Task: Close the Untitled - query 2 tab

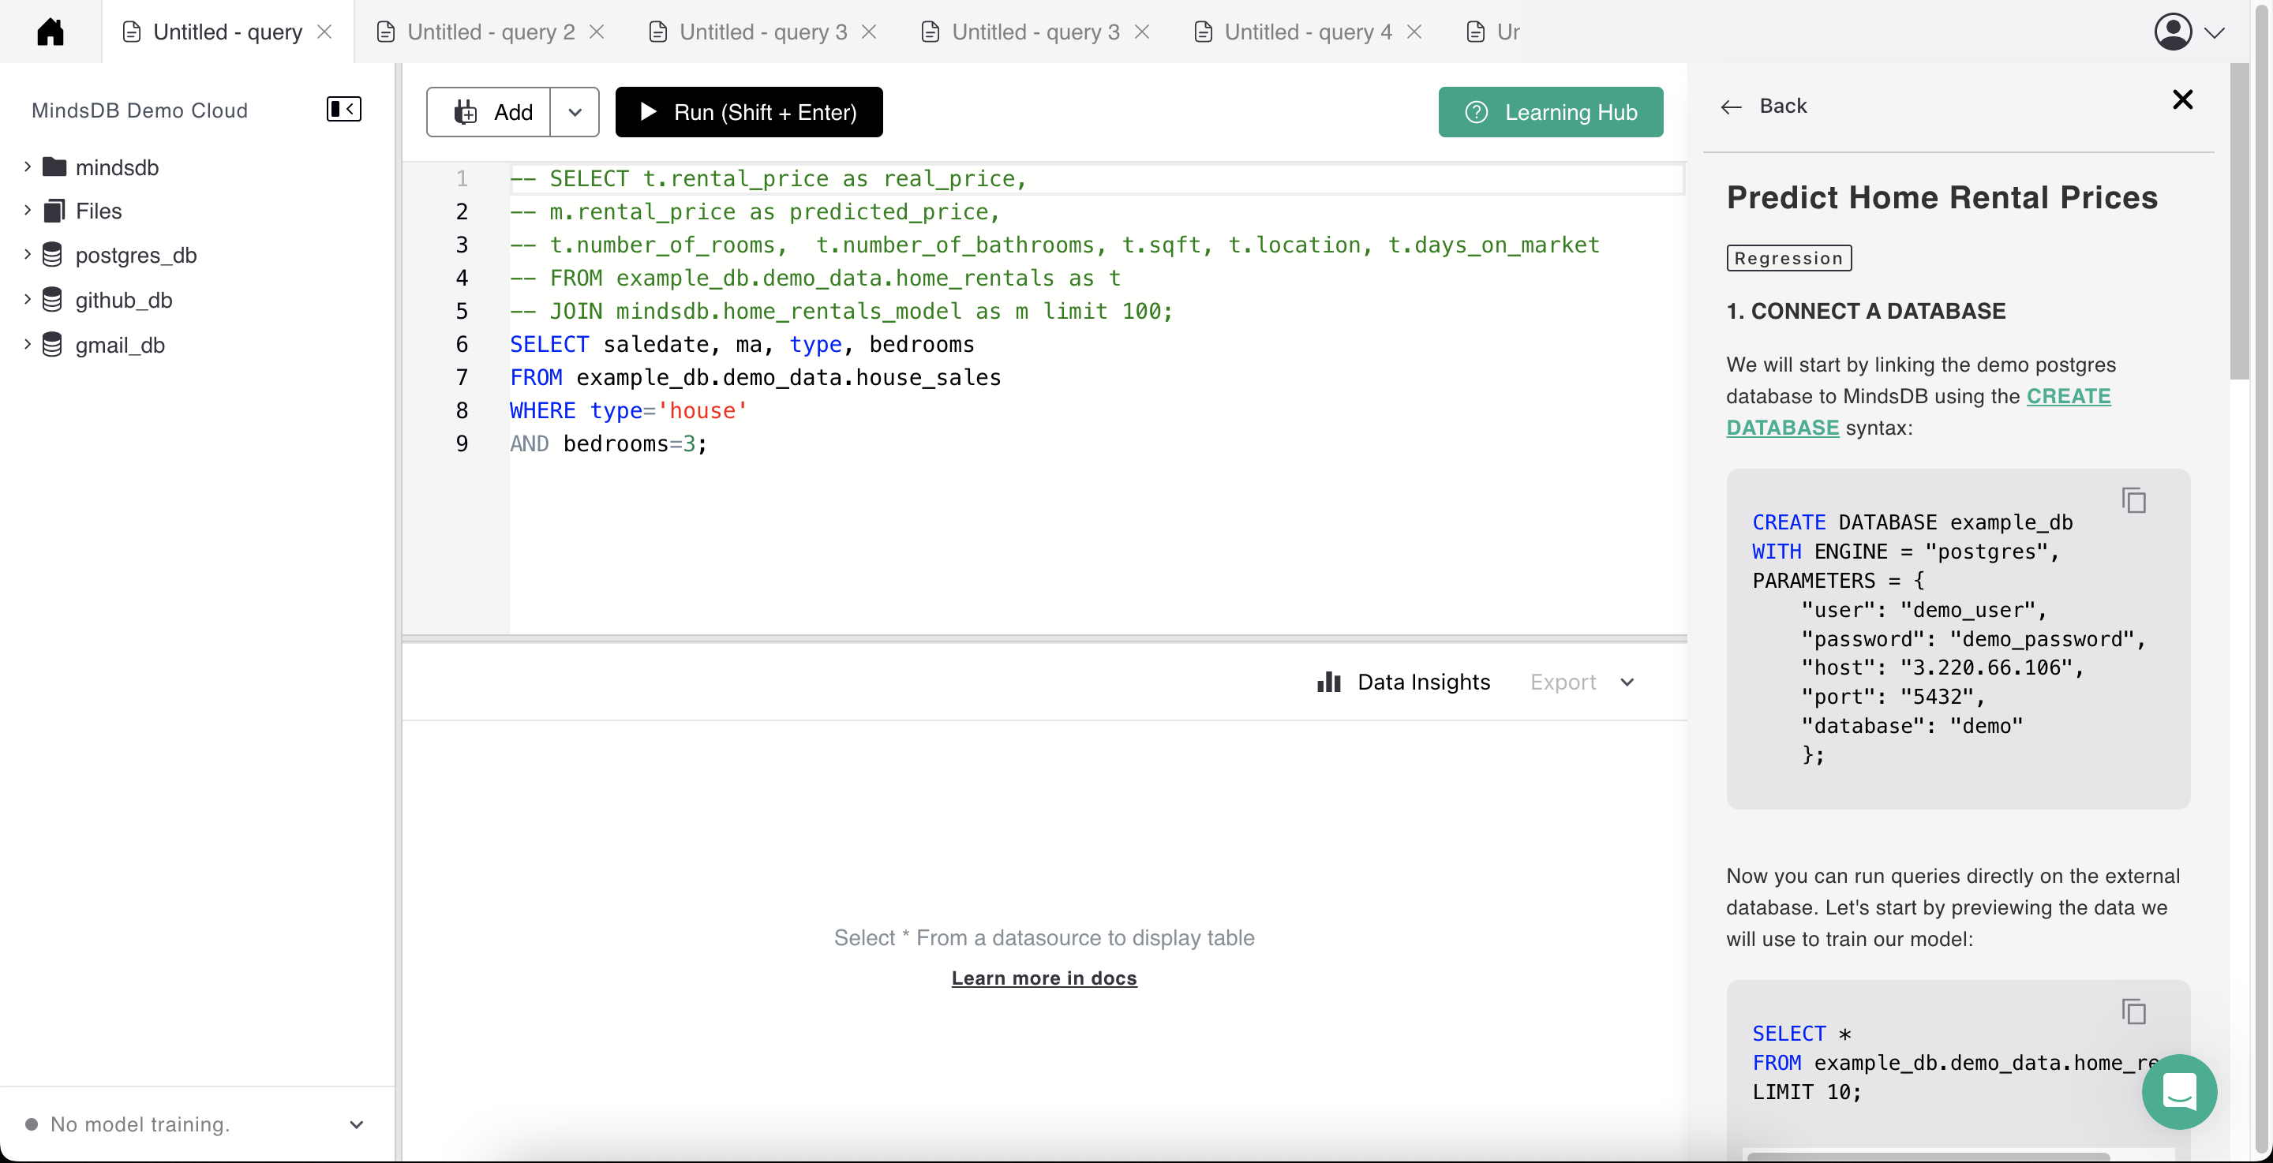Action: [x=597, y=32]
